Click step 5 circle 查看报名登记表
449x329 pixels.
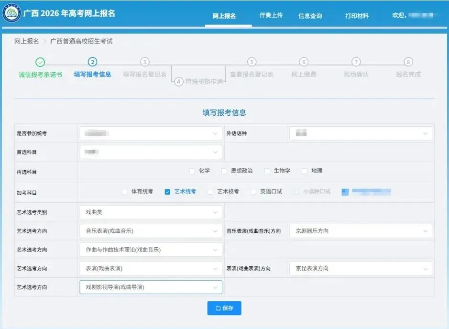252,62
